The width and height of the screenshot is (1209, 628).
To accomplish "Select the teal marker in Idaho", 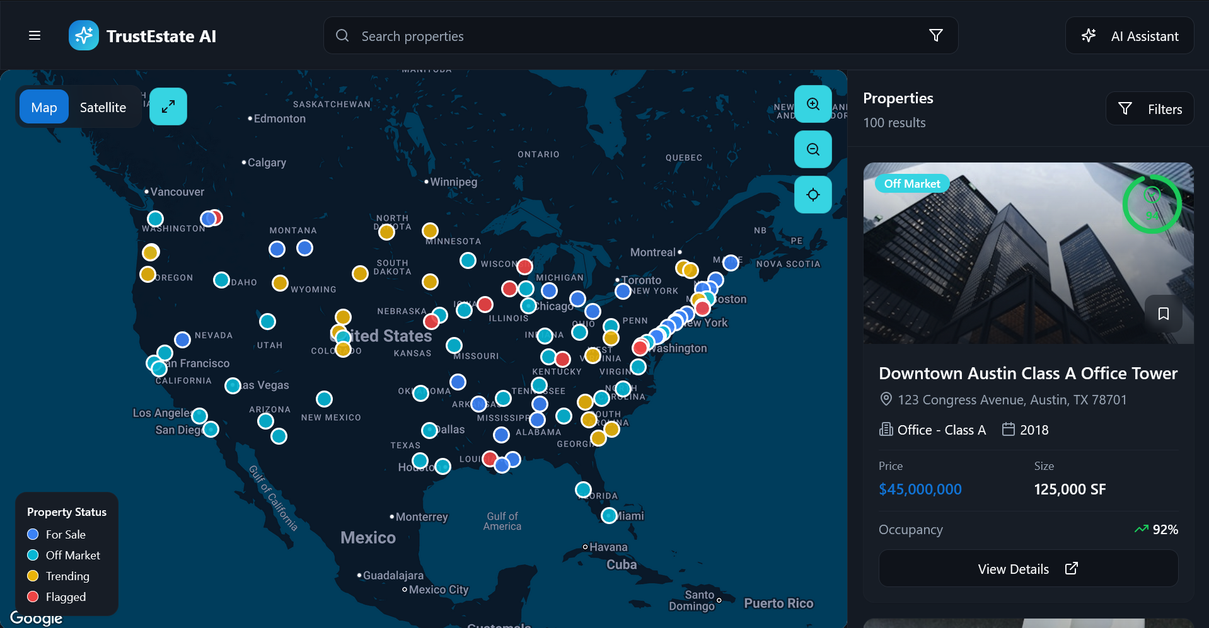I will point(221,280).
